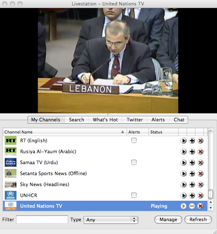Click the Samaa TV logo thumbnail
Screen dimensions: 217x234
pos(11,162)
